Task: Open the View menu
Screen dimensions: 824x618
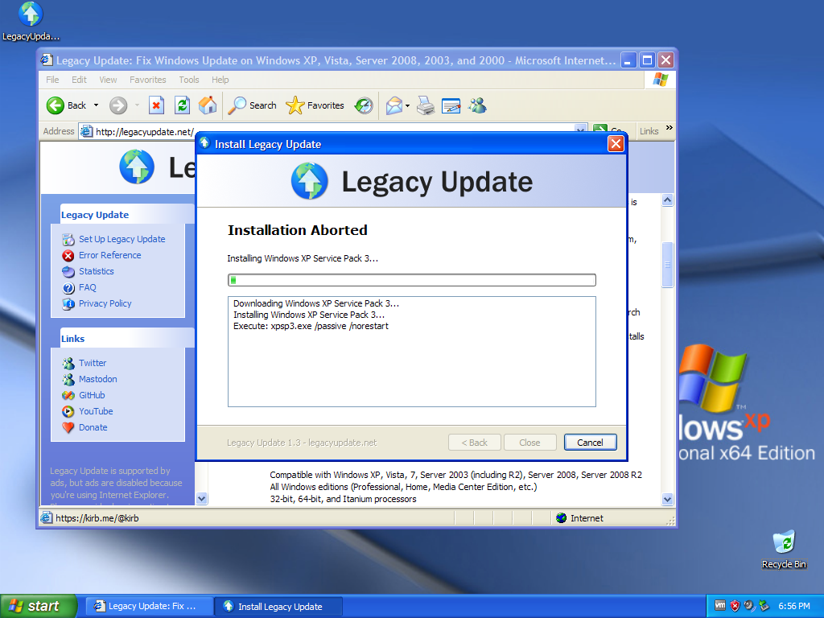Action: click(x=108, y=80)
